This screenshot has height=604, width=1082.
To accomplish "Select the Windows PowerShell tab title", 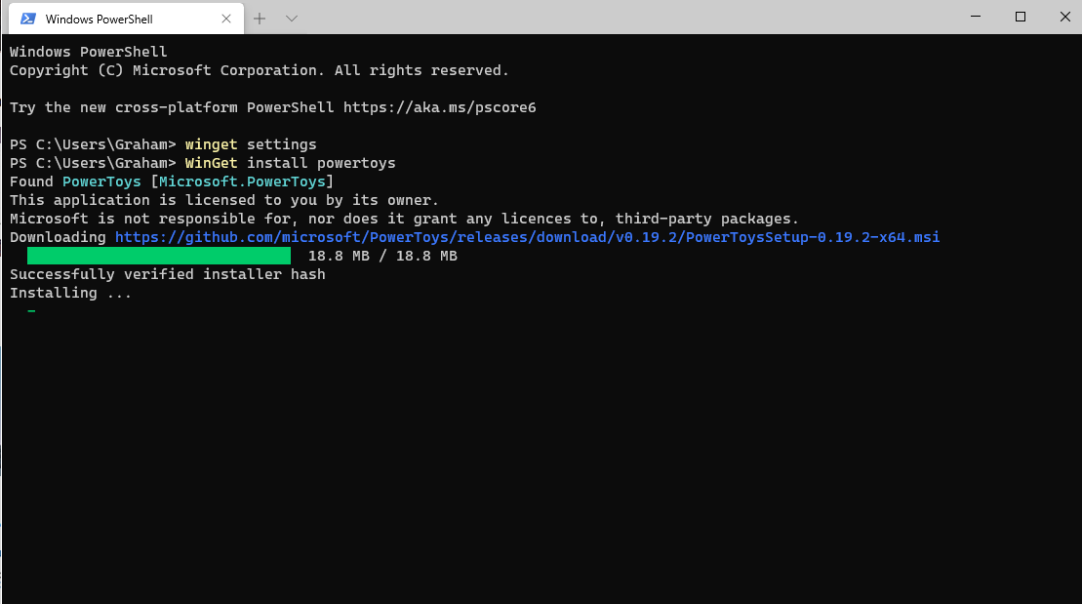I will point(100,20).
